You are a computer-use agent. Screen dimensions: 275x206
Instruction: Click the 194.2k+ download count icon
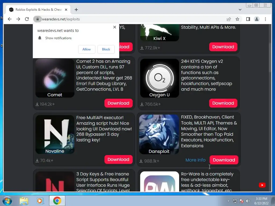pyautogui.click(x=37, y=104)
